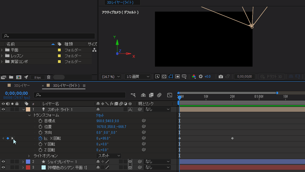Open region of interest icon
Screen dimensions: 305x172
click(178, 77)
